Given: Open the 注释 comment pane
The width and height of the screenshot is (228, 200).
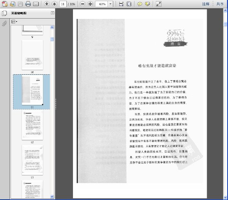Looking at the screenshot, I should click(206, 4).
